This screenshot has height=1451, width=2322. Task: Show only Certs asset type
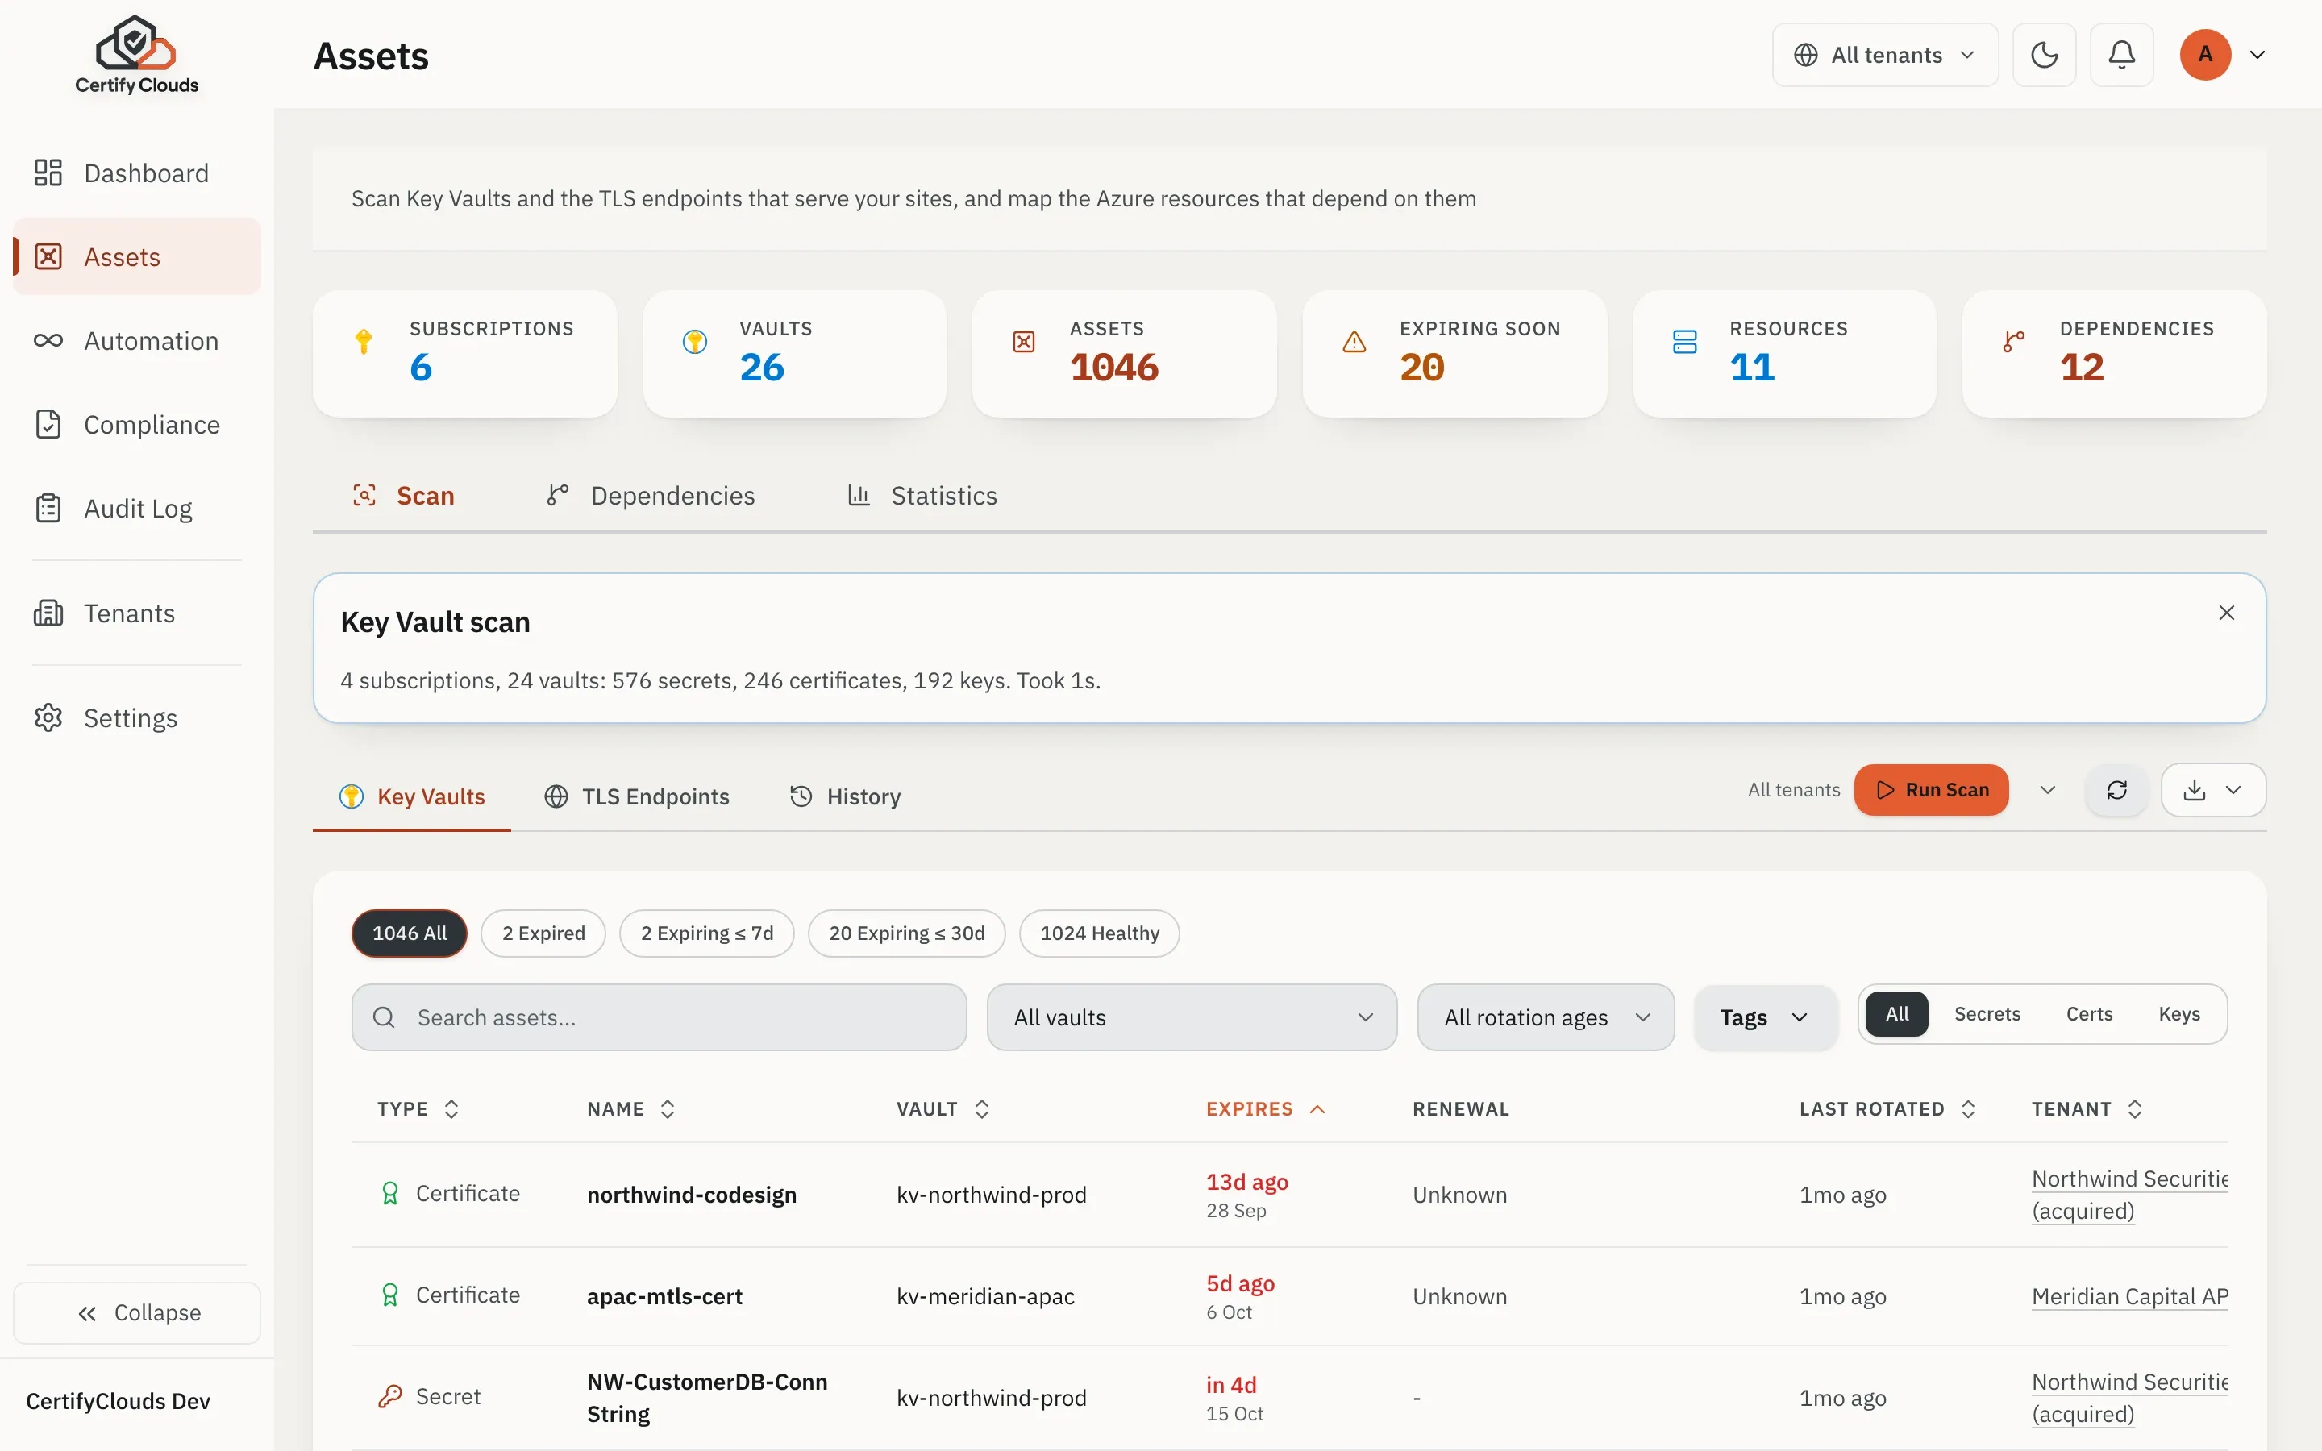[2089, 1013]
